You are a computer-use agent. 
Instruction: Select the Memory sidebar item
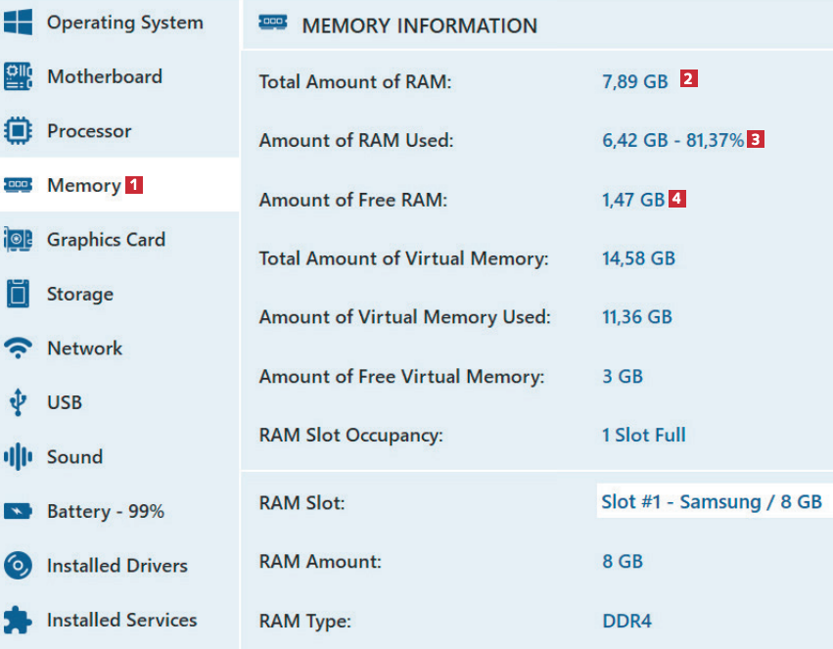coord(84,185)
